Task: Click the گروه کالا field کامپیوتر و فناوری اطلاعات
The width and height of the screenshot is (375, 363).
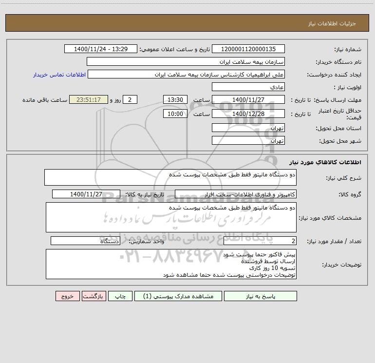Action: pyautogui.click(x=236, y=194)
